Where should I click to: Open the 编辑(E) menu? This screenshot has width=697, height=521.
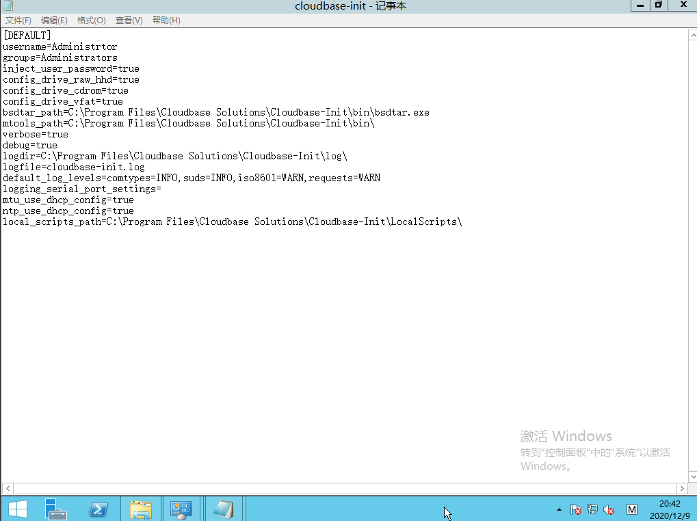click(54, 21)
